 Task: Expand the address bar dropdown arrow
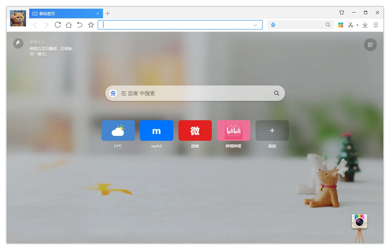[x=255, y=25]
